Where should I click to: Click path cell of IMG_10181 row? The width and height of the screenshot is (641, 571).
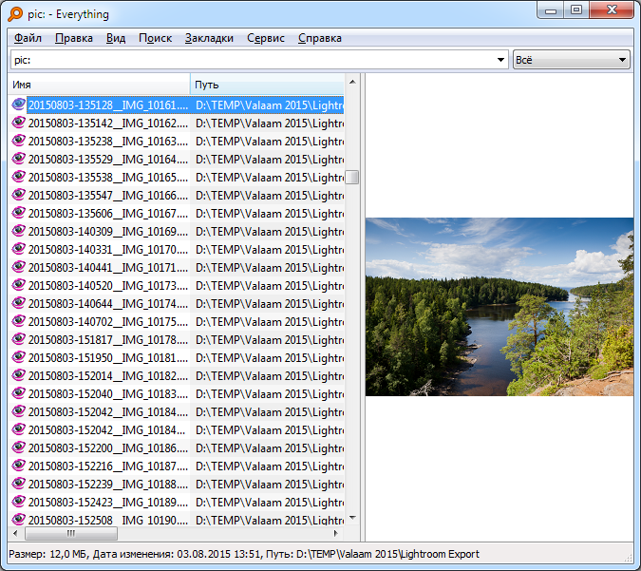click(x=269, y=357)
